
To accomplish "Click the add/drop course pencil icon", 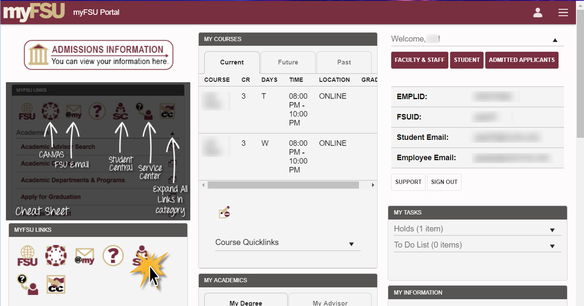I will point(225,212).
